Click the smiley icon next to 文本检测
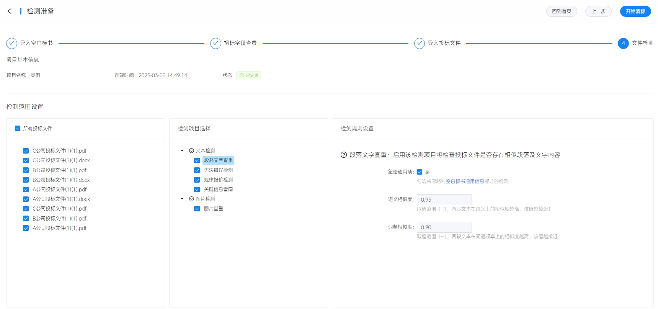 tap(191, 150)
